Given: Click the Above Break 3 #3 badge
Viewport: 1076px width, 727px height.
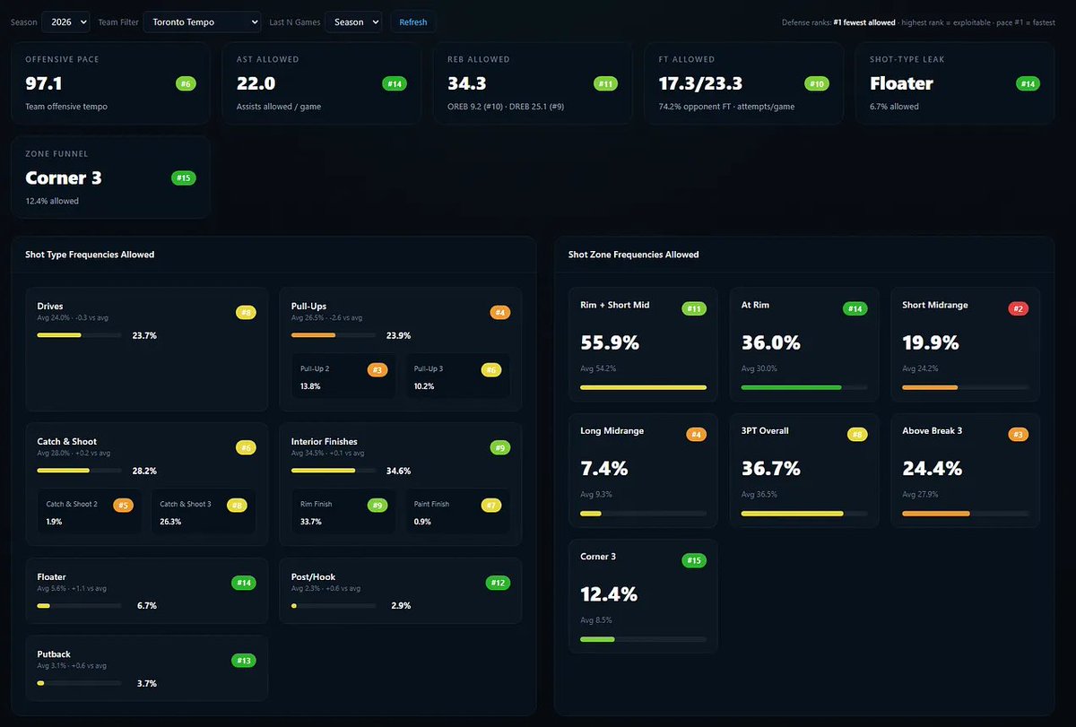Looking at the screenshot, I should 1019,434.
